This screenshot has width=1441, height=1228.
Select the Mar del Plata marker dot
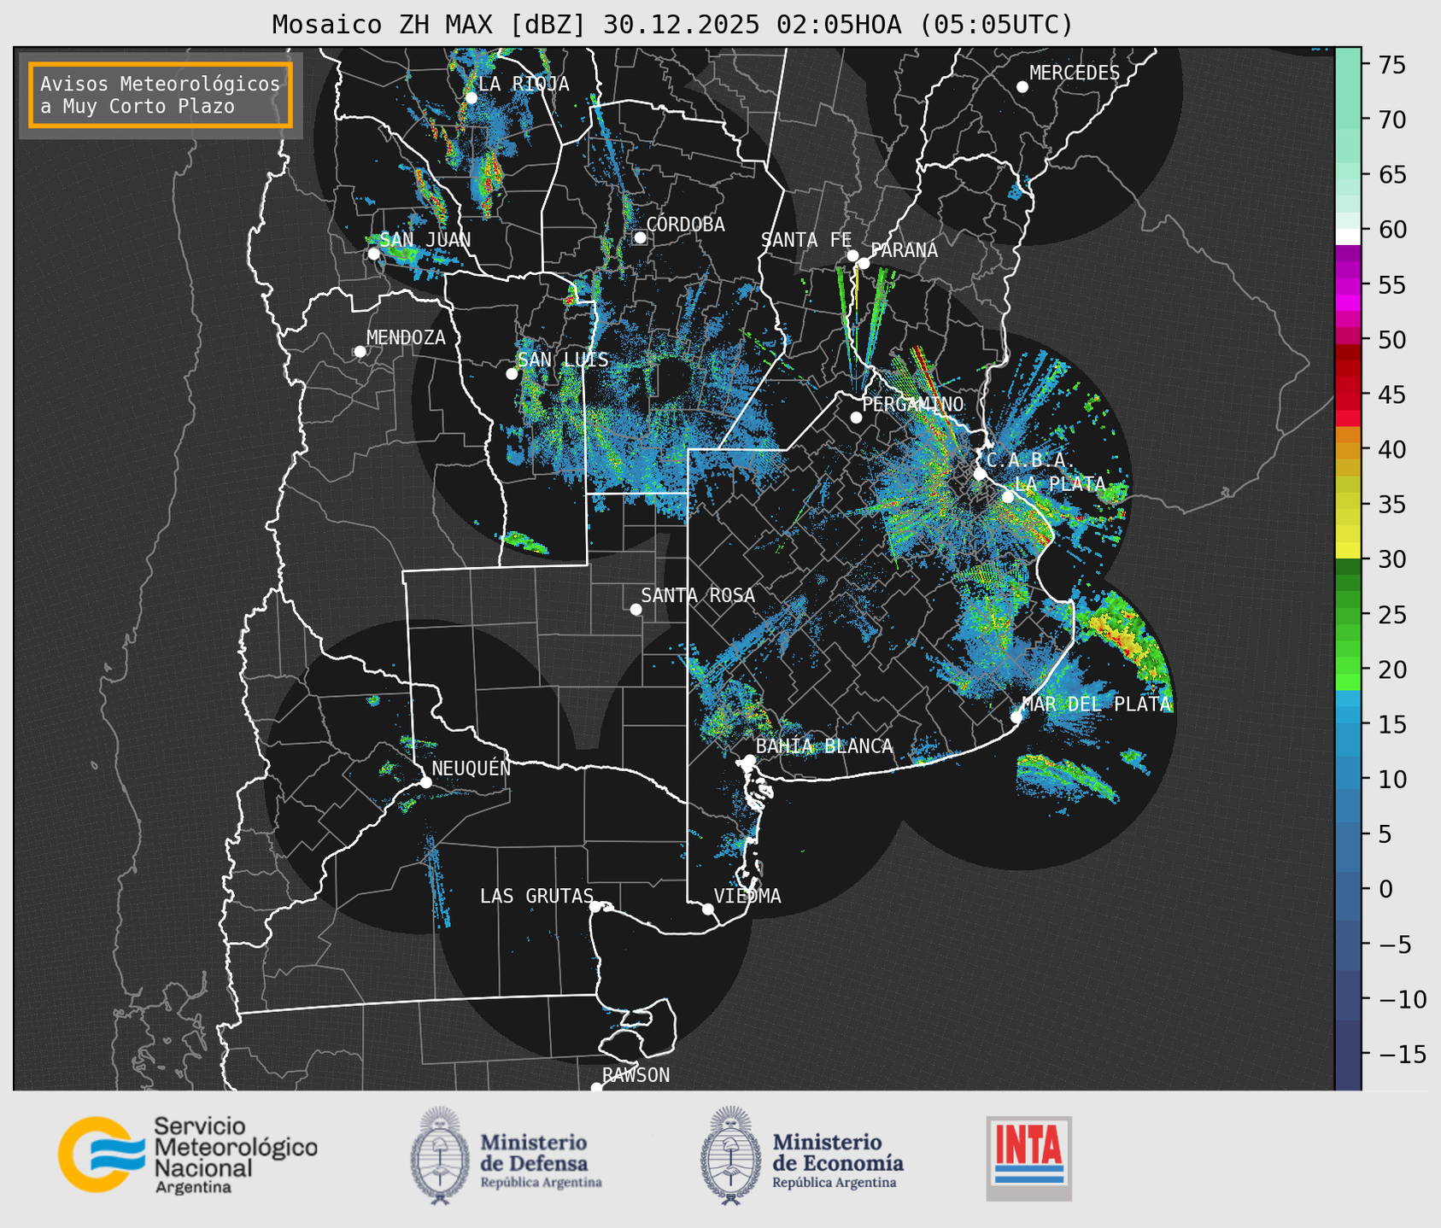(1016, 717)
